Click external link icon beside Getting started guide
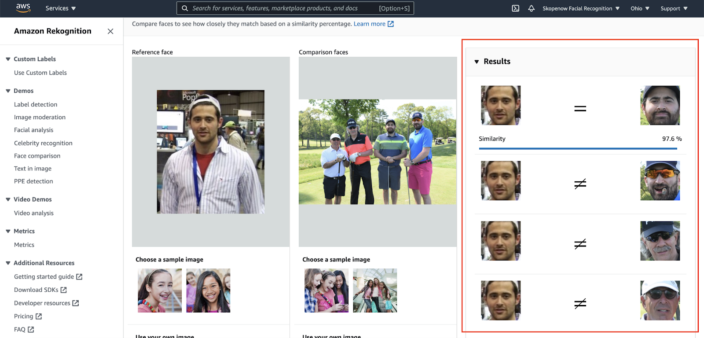The height and width of the screenshot is (338, 704). [x=79, y=277]
